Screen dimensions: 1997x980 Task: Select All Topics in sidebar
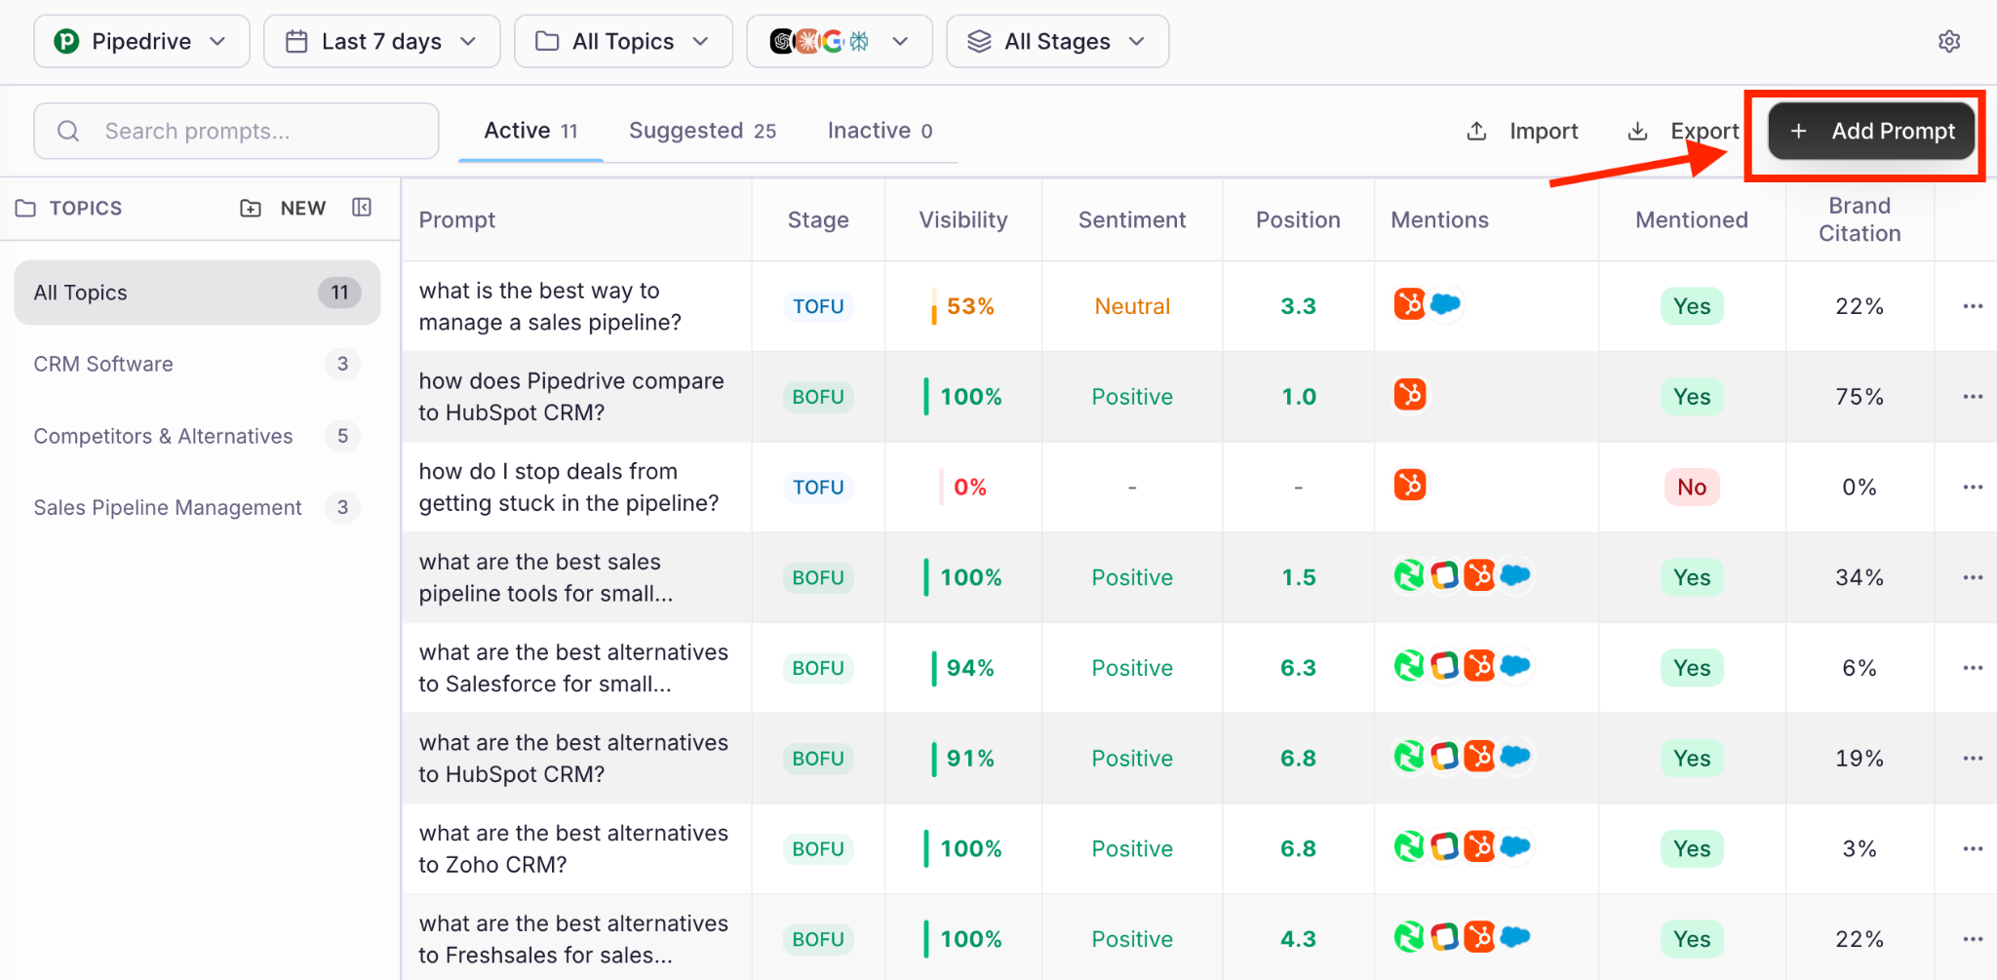(197, 293)
